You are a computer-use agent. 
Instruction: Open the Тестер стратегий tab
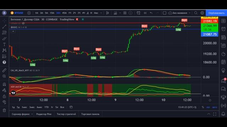(66, 114)
